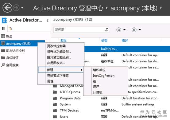Click 'Default container for do...' description
The image size is (170, 120).
click(x=141, y=61)
